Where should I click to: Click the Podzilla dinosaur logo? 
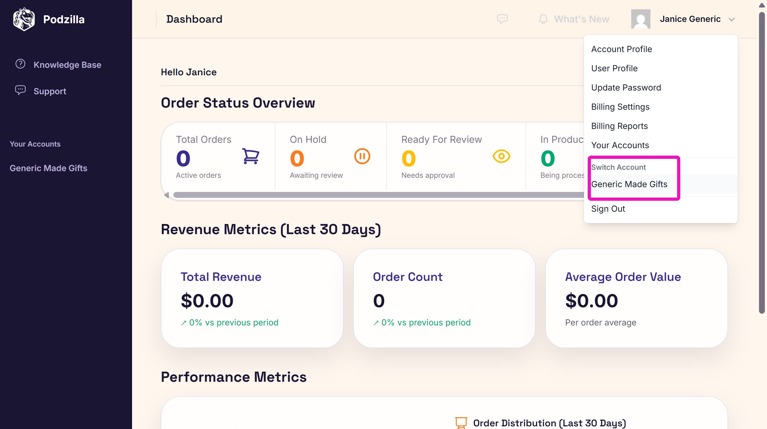(24, 19)
